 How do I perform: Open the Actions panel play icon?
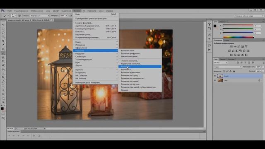coord(209,50)
